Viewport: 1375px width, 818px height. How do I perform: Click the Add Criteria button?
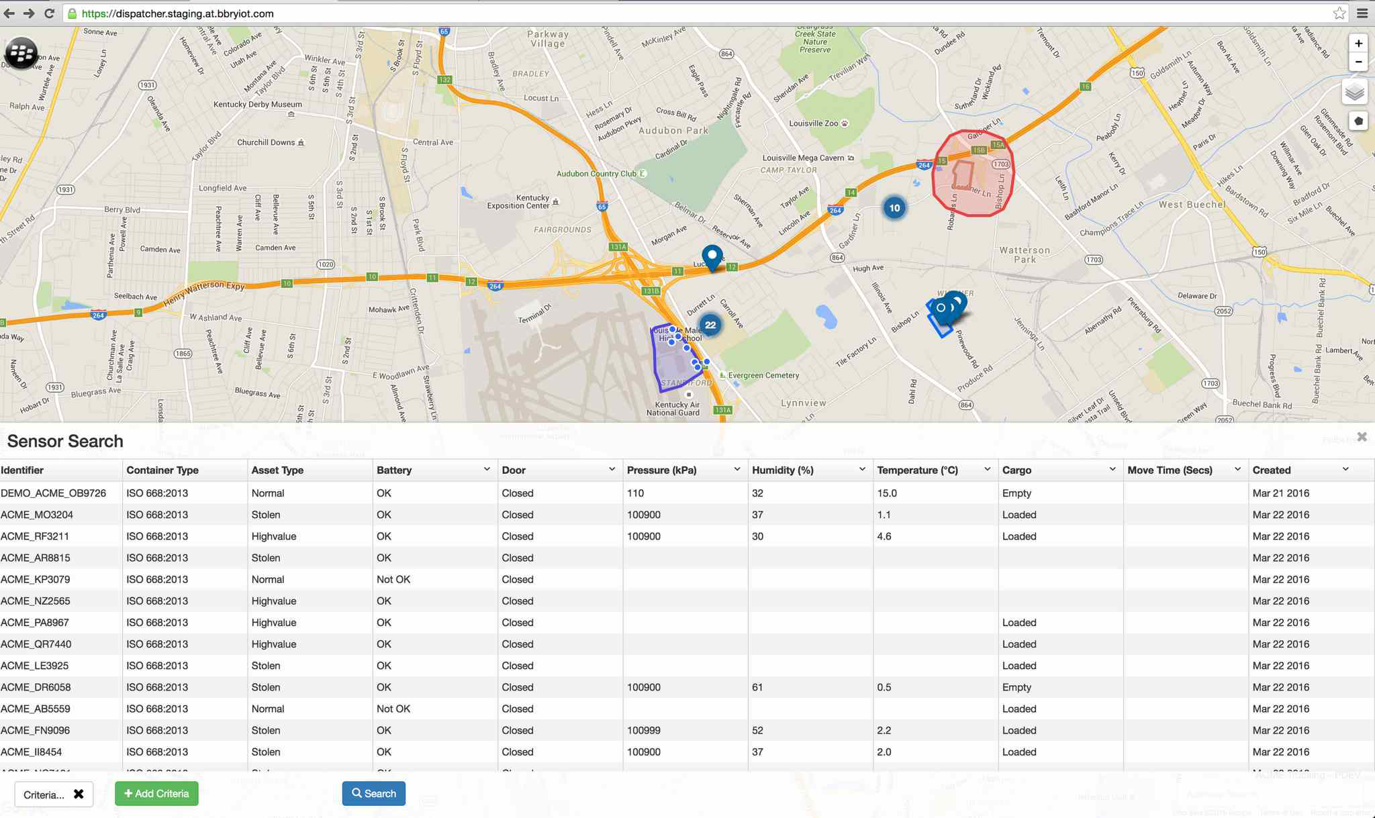pos(156,794)
